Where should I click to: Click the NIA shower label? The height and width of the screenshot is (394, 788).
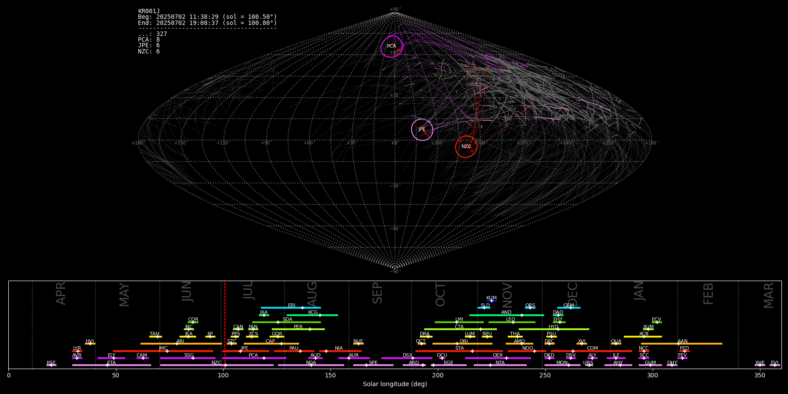[x=339, y=348]
